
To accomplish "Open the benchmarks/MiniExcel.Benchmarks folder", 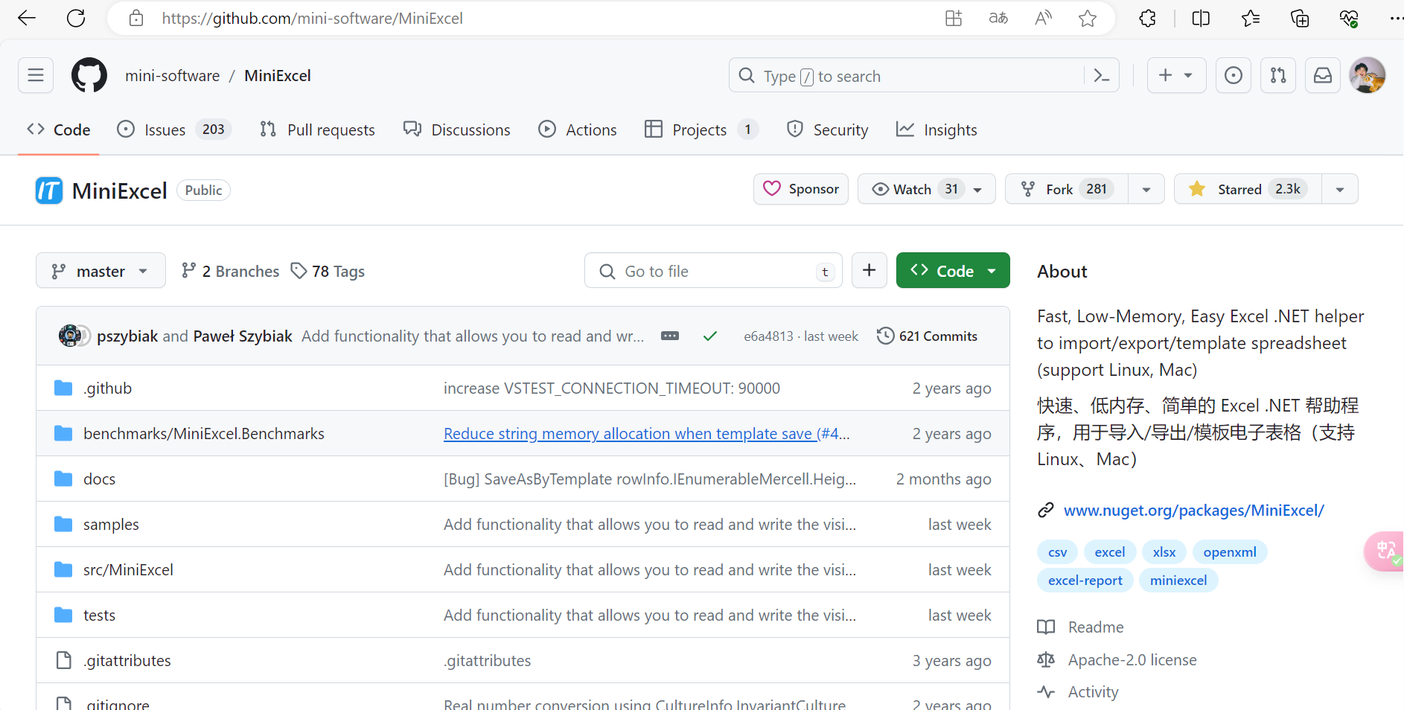I will click(x=204, y=433).
